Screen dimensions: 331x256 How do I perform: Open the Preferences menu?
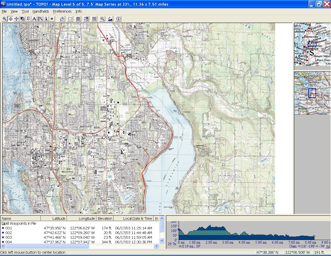click(62, 11)
